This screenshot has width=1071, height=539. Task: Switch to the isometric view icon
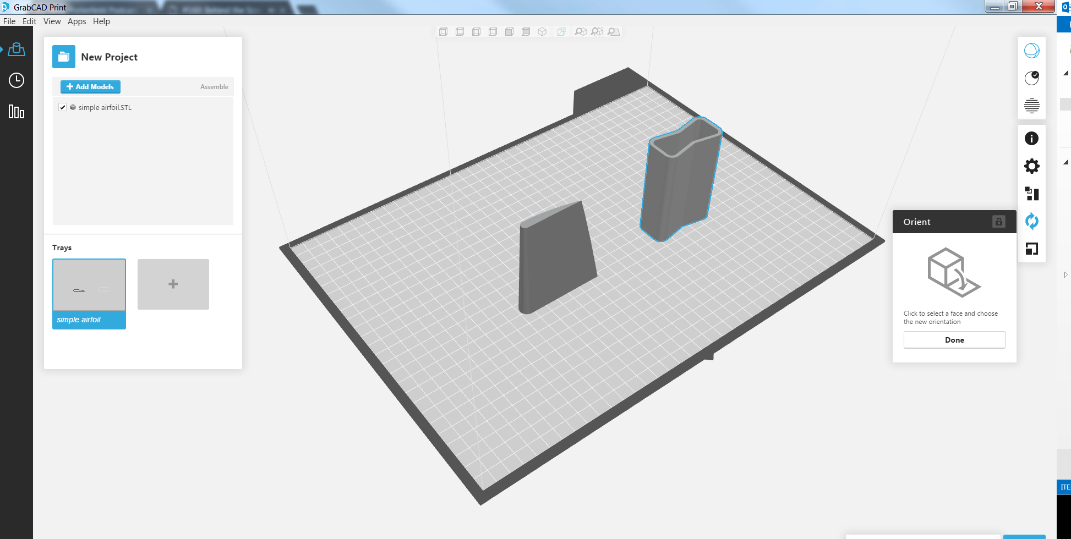[x=542, y=32]
